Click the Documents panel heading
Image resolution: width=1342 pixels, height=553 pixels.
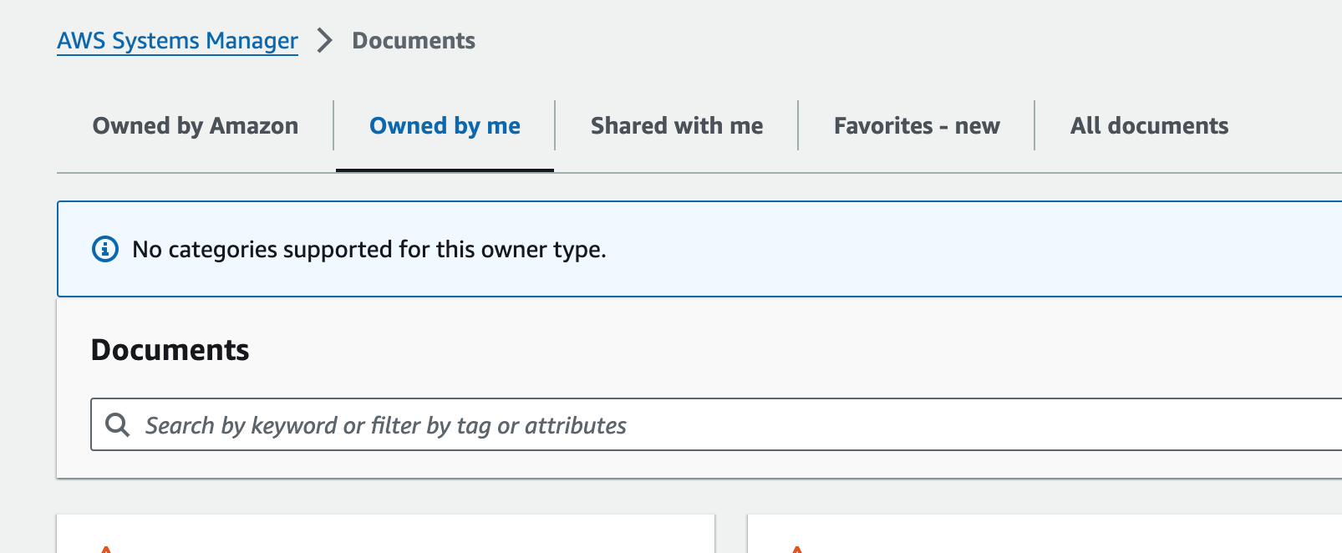(x=170, y=350)
